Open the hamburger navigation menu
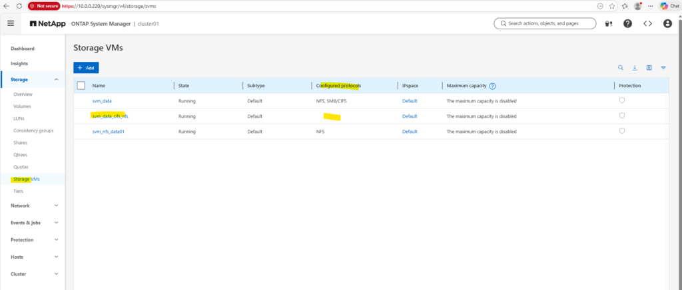 (x=11, y=23)
